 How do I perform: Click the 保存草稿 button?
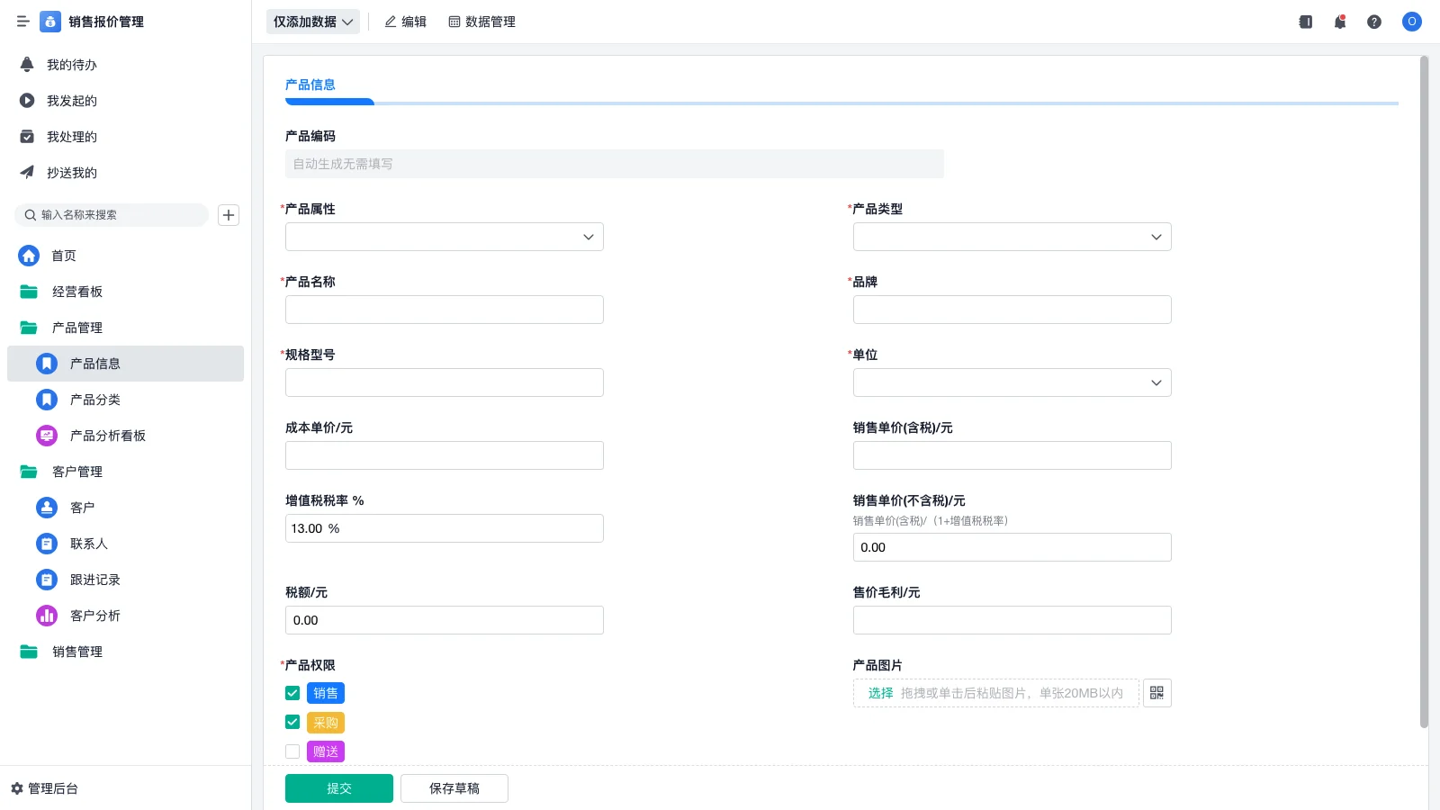click(x=454, y=788)
